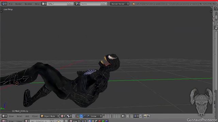Screen dimensions: 218x122
Task: Add a new screen layout next to Default
Action: pos(68,4)
